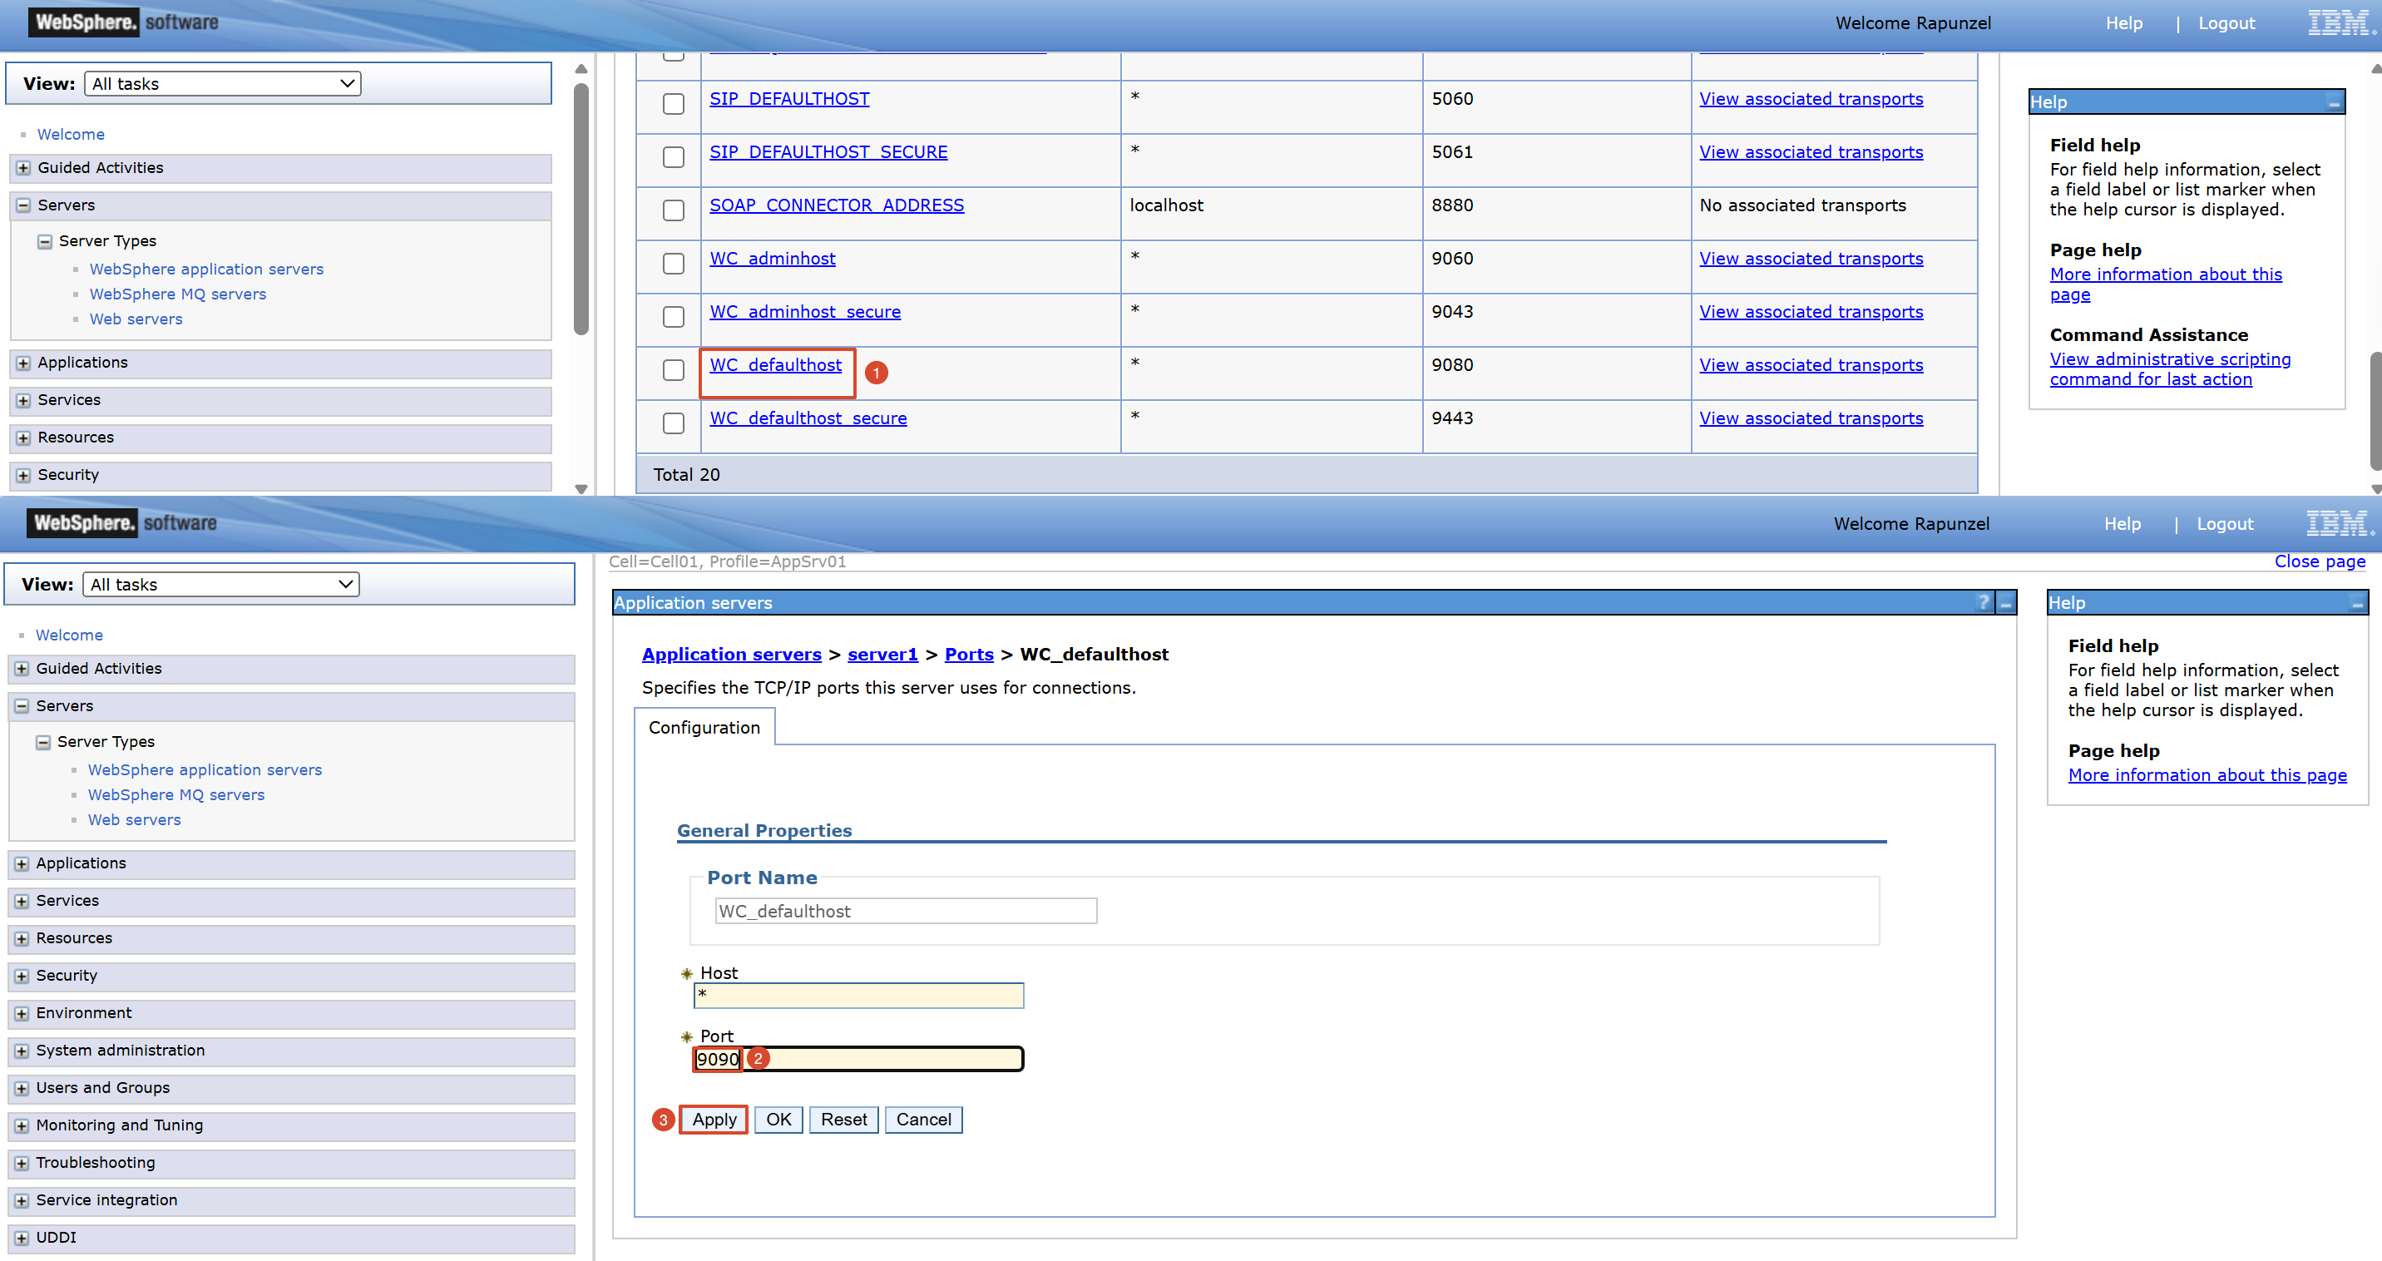Open the WC_adminhost port link
The width and height of the screenshot is (2382, 1261).
(x=772, y=259)
